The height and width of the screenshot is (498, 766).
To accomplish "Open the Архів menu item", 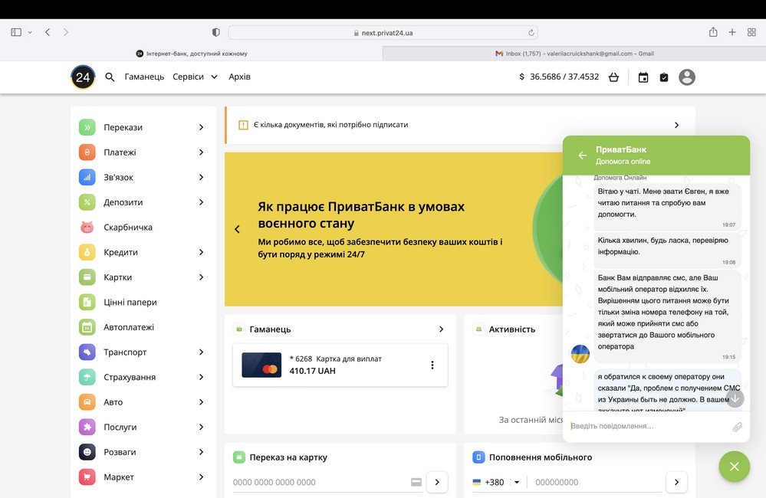I will click(x=239, y=77).
